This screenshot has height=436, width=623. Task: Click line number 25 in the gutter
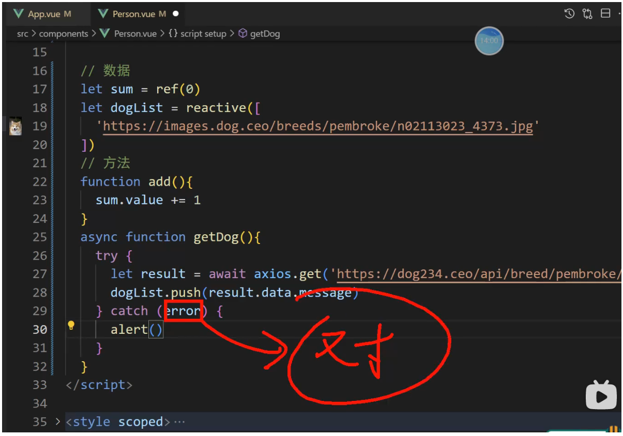tap(40, 237)
